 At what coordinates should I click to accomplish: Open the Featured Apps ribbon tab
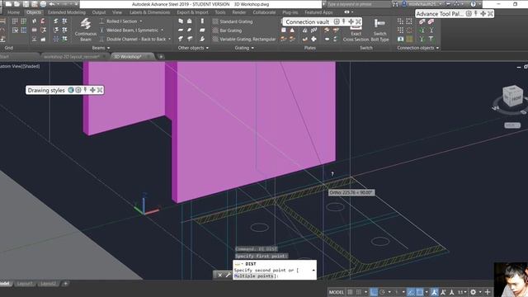(318, 12)
